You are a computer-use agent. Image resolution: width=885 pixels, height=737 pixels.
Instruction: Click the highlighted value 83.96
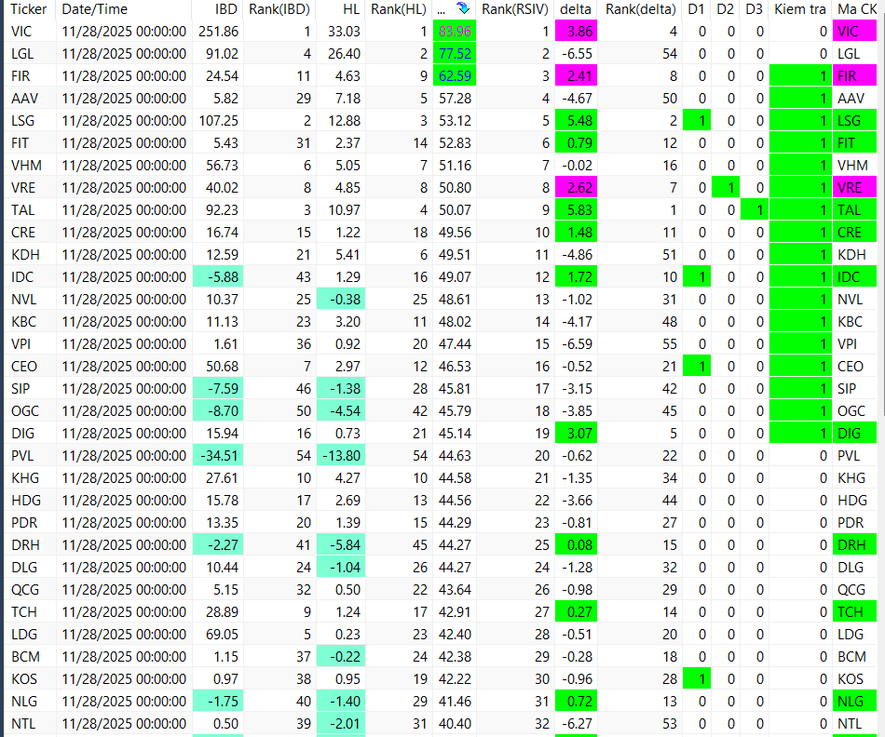(x=455, y=32)
